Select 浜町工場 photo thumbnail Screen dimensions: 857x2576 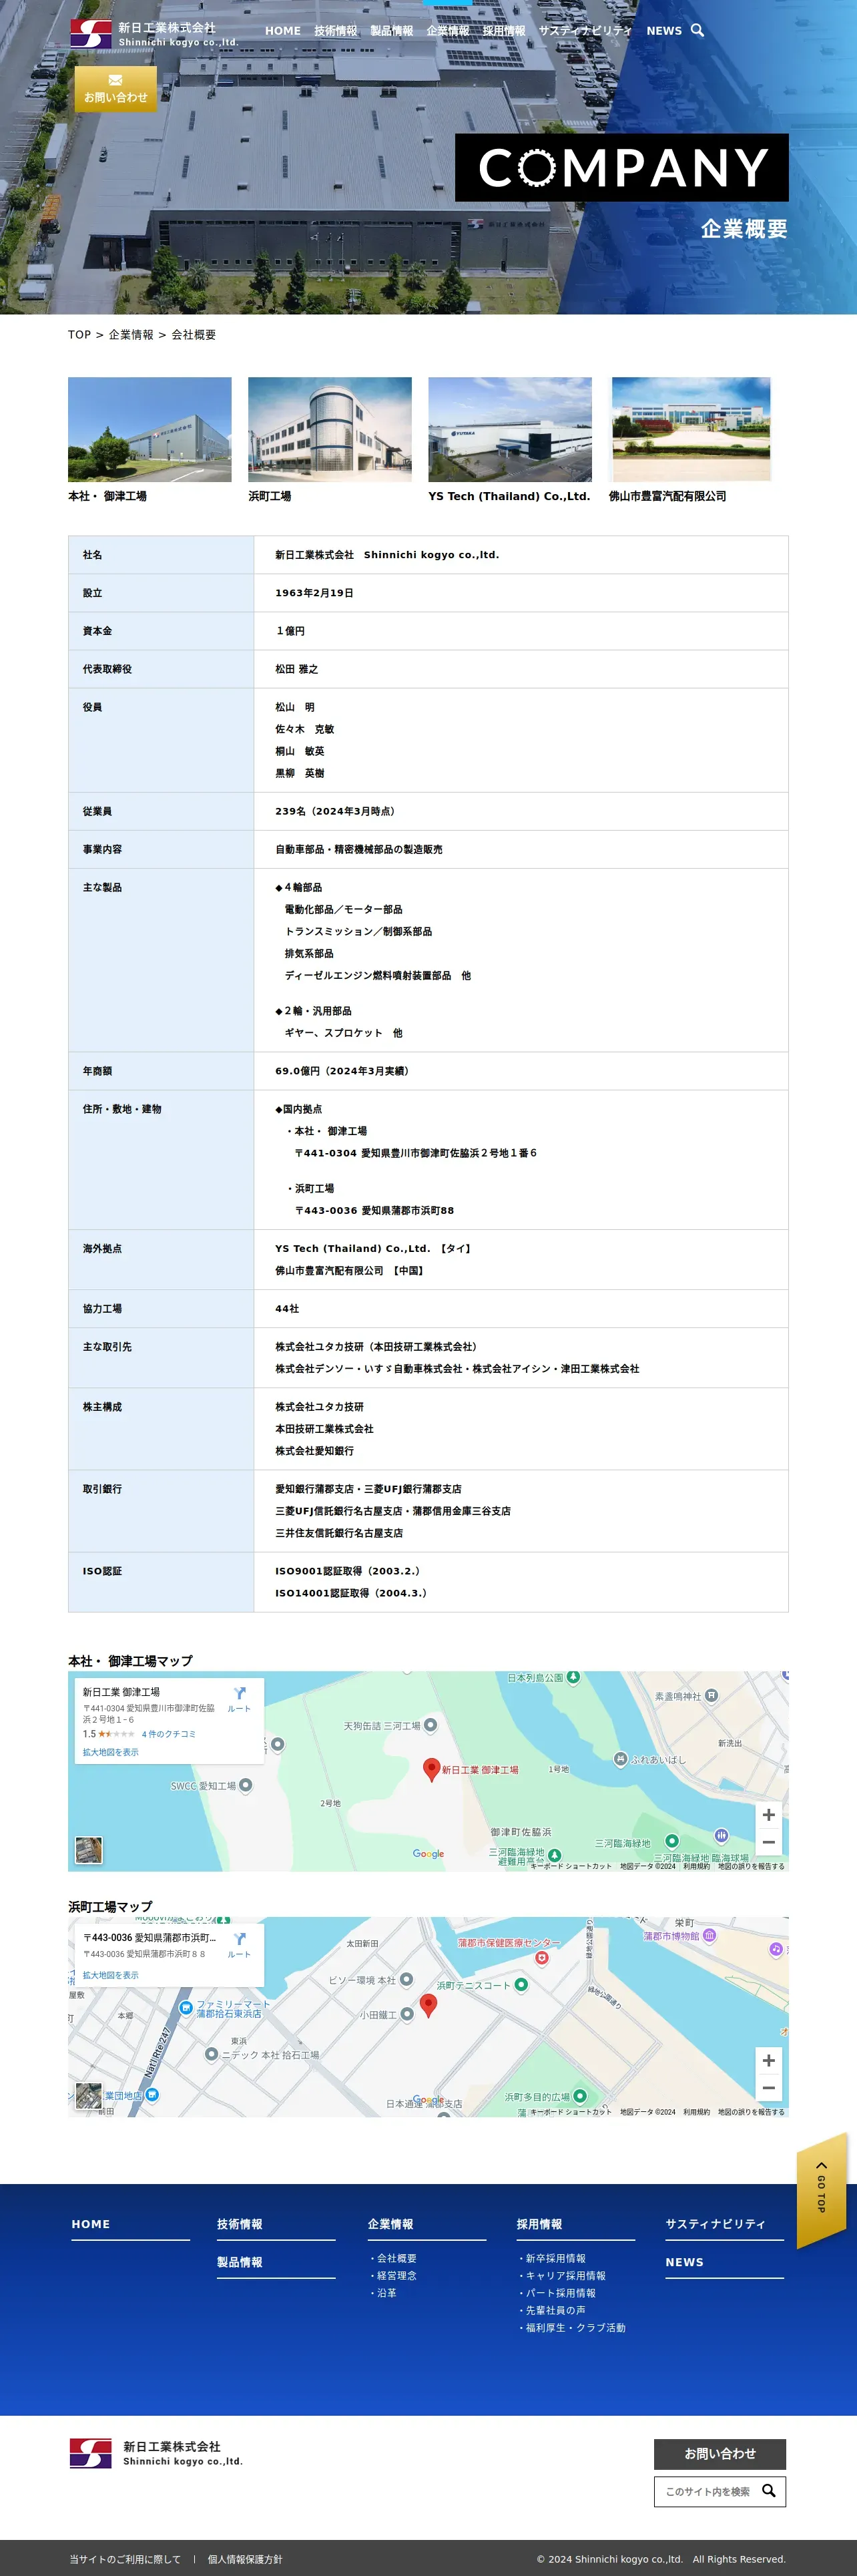(330, 429)
